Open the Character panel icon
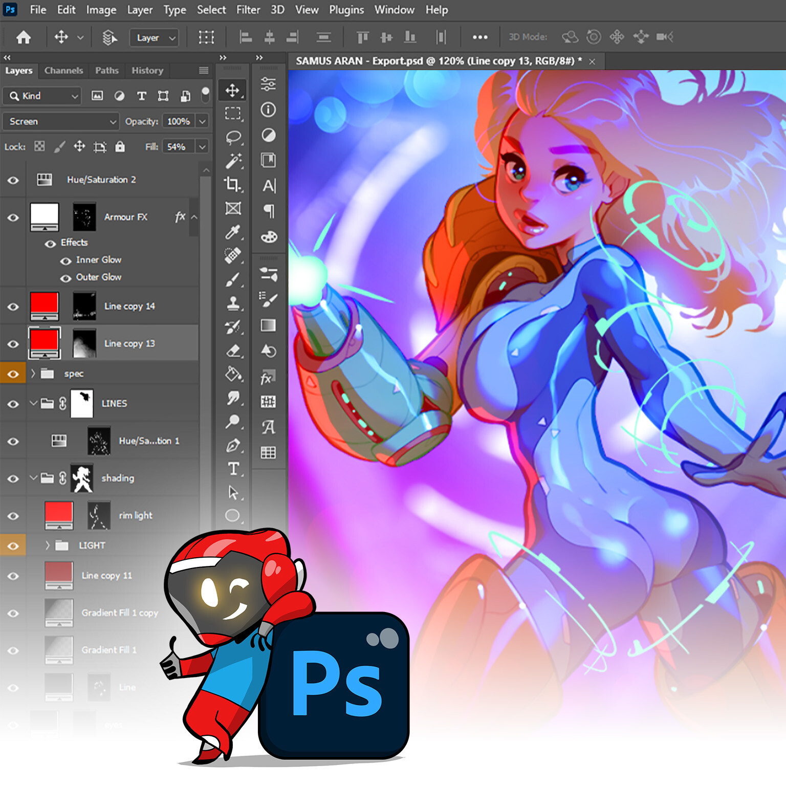786x786 pixels. coord(269,186)
